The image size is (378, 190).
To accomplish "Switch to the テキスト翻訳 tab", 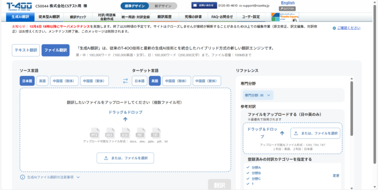I will coord(26,50).
